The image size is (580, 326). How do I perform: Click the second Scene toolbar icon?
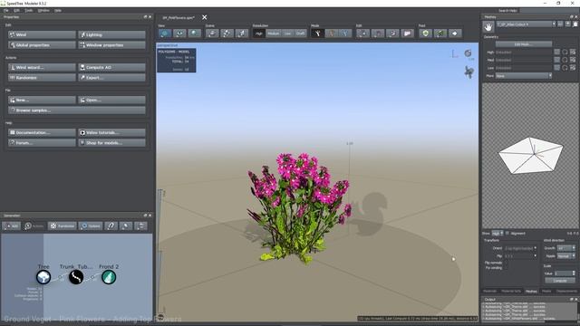227,34
